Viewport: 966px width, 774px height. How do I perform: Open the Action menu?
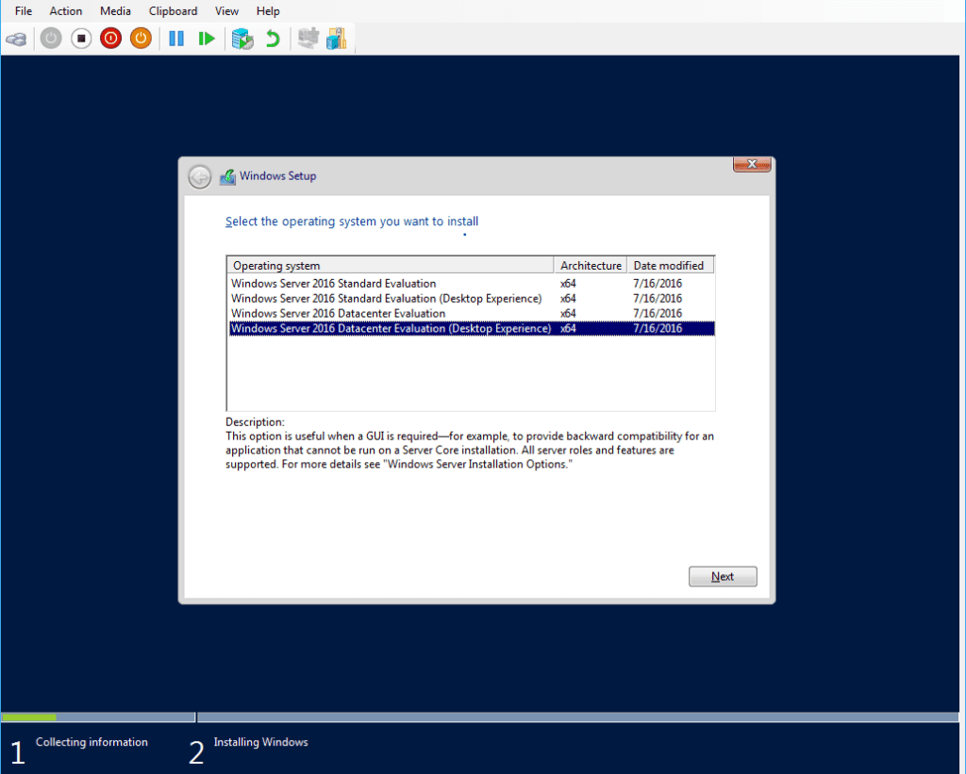point(66,11)
